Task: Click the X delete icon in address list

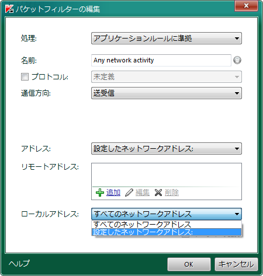Action: [158, 193]
